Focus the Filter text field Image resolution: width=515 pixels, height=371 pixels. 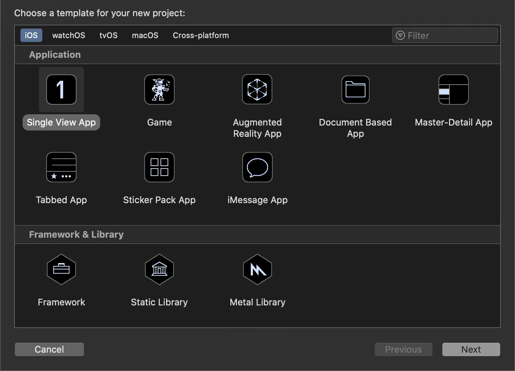pyautogui.click(x=445, y=35)
